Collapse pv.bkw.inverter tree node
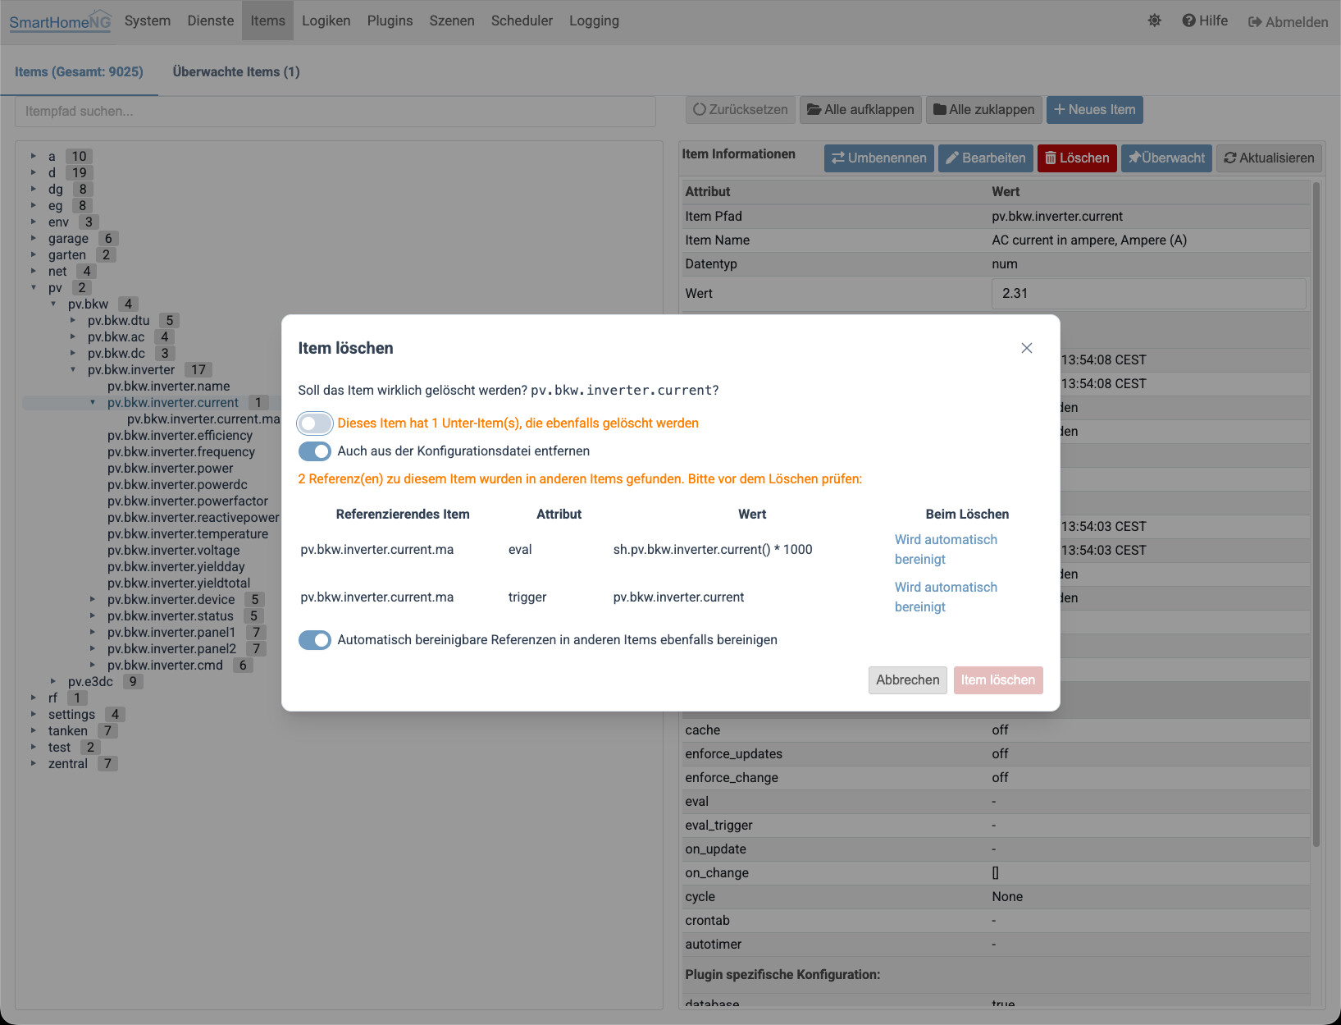This screenshot has width=1341, height=1025. 73,369
